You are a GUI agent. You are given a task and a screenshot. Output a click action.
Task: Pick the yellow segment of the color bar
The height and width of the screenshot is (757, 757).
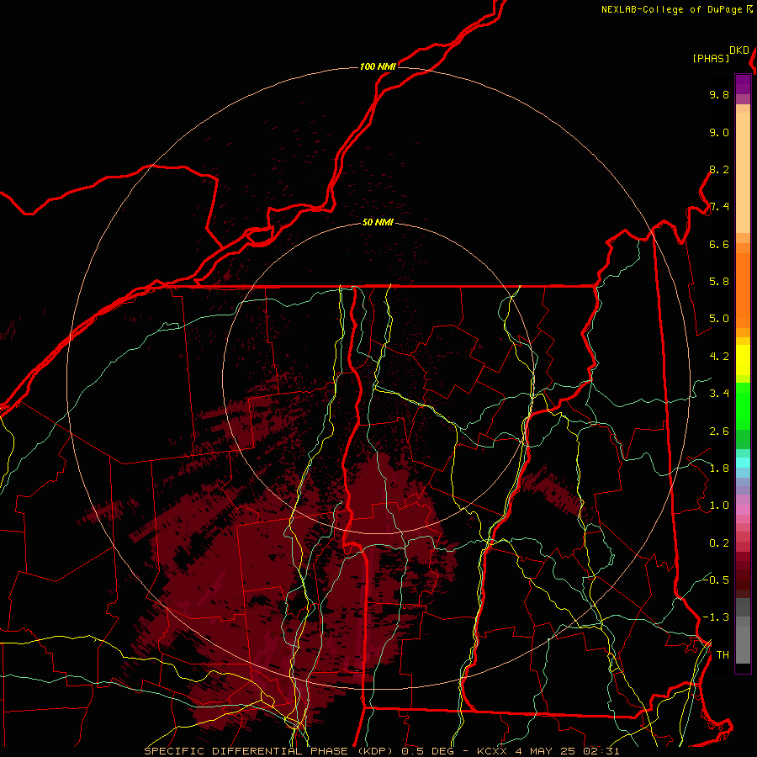pyautogui.click(x=743, y=360)
